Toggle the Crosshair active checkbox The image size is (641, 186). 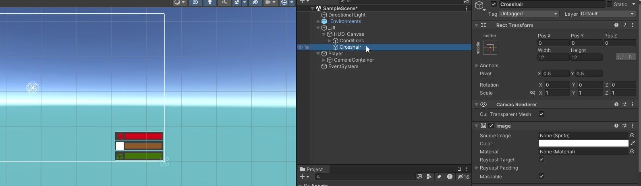point(494,4)
